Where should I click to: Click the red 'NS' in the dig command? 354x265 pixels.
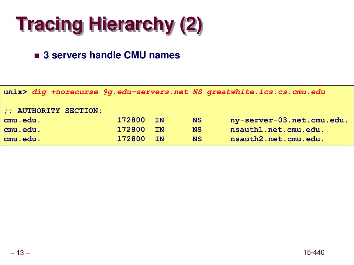(x=197, y=92)
